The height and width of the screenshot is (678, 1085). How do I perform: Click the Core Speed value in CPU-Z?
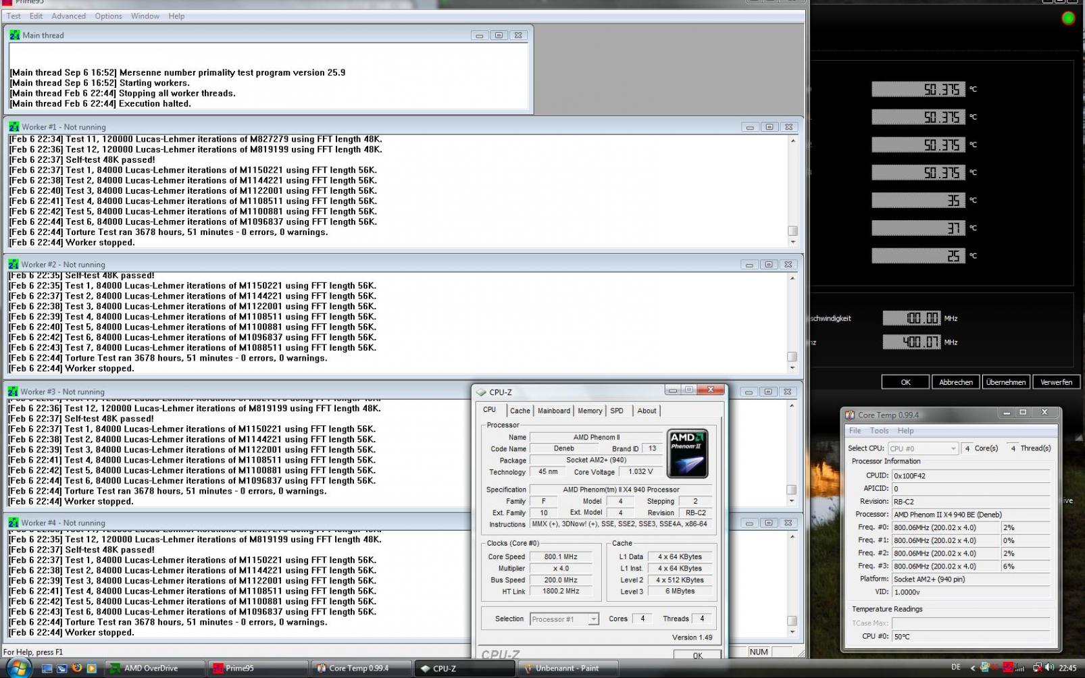[x=561, y=556]
